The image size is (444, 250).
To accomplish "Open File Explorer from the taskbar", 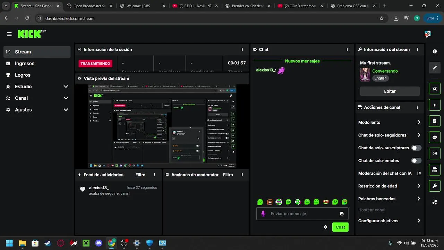I will point(22,243).
